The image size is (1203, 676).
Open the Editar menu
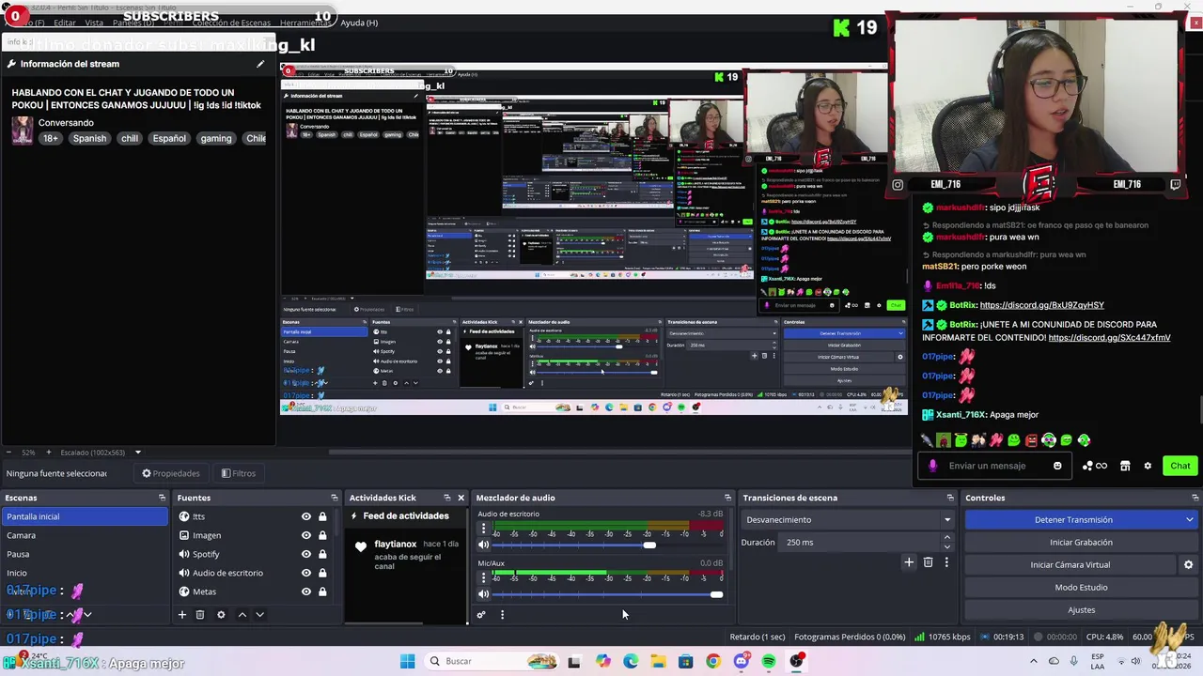[65, 23]
